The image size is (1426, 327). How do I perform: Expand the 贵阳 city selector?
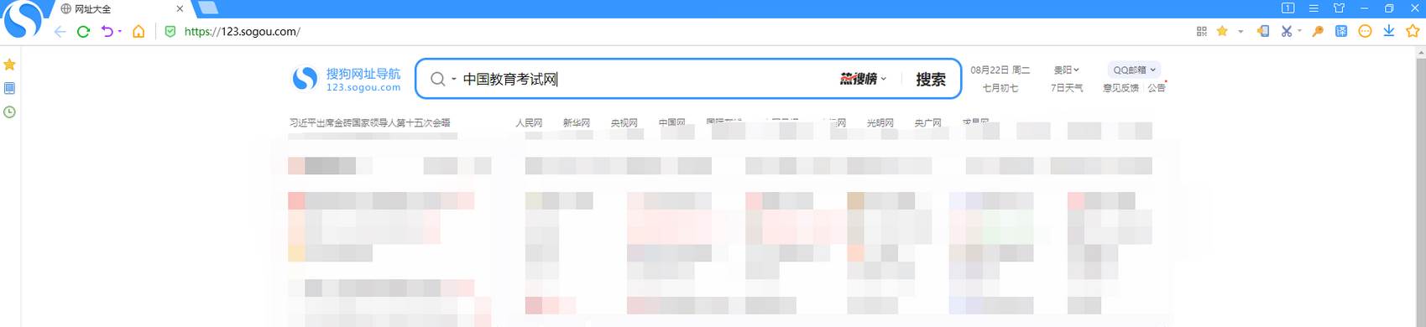[1067, 70]
